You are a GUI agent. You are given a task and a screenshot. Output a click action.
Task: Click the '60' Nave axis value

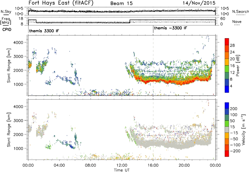point(223,19)
